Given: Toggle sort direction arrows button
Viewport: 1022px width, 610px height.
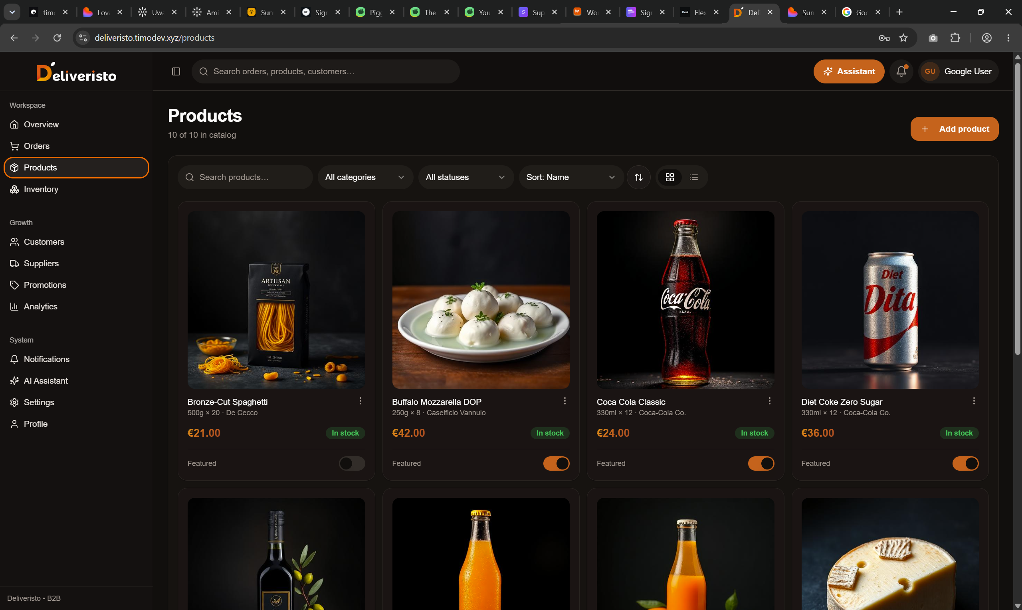Looking at the screenshot, I should point(639,177).
